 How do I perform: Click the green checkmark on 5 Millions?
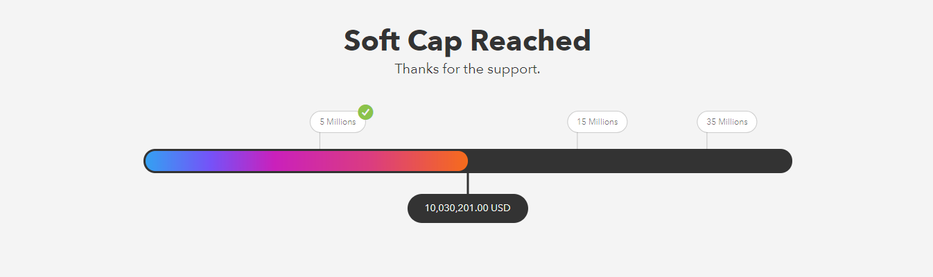click(x=365, y=112)
